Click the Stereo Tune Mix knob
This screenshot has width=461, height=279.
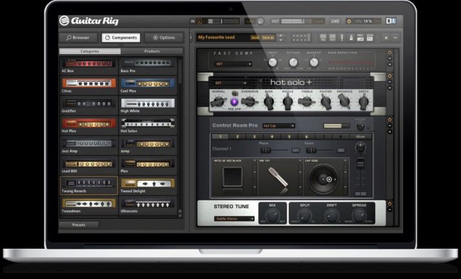[x=273, y=216]
